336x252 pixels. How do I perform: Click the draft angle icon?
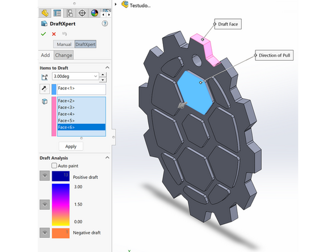(45, 77)
